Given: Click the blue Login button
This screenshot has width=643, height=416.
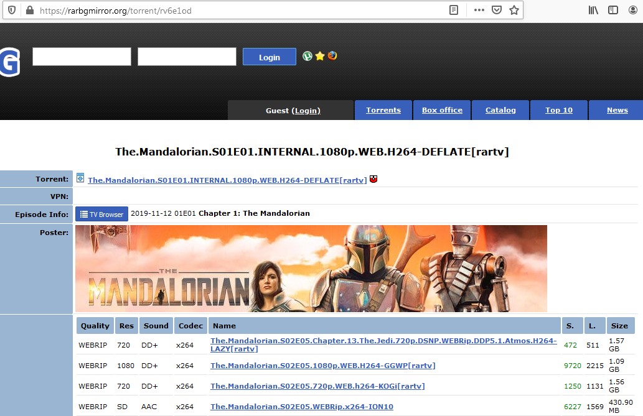Looking at the screenshot, I should tap(270, 57).
